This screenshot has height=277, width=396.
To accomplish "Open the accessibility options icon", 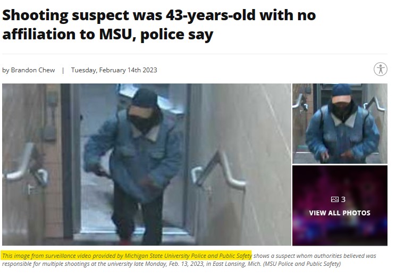I will (381, 69).
